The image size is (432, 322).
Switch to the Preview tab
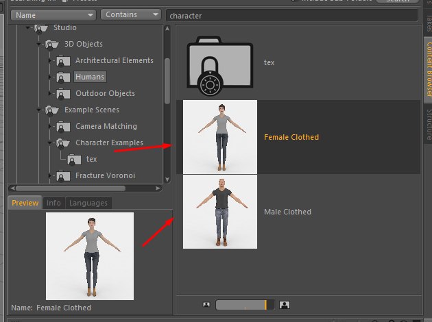25,203
